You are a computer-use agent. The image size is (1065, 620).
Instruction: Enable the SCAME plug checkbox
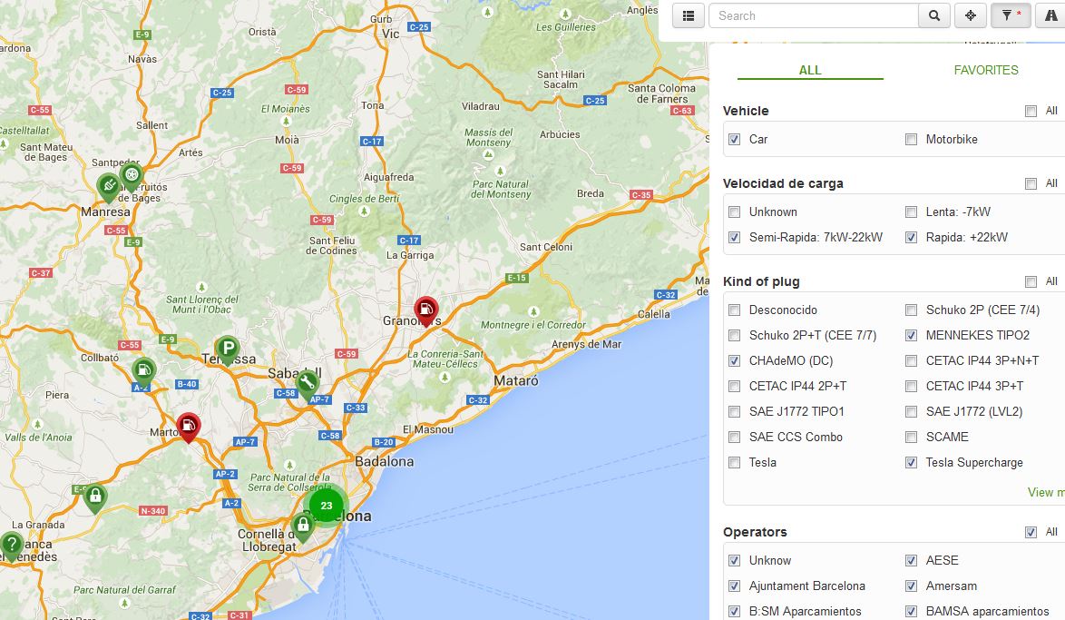(x=911, y=438)
